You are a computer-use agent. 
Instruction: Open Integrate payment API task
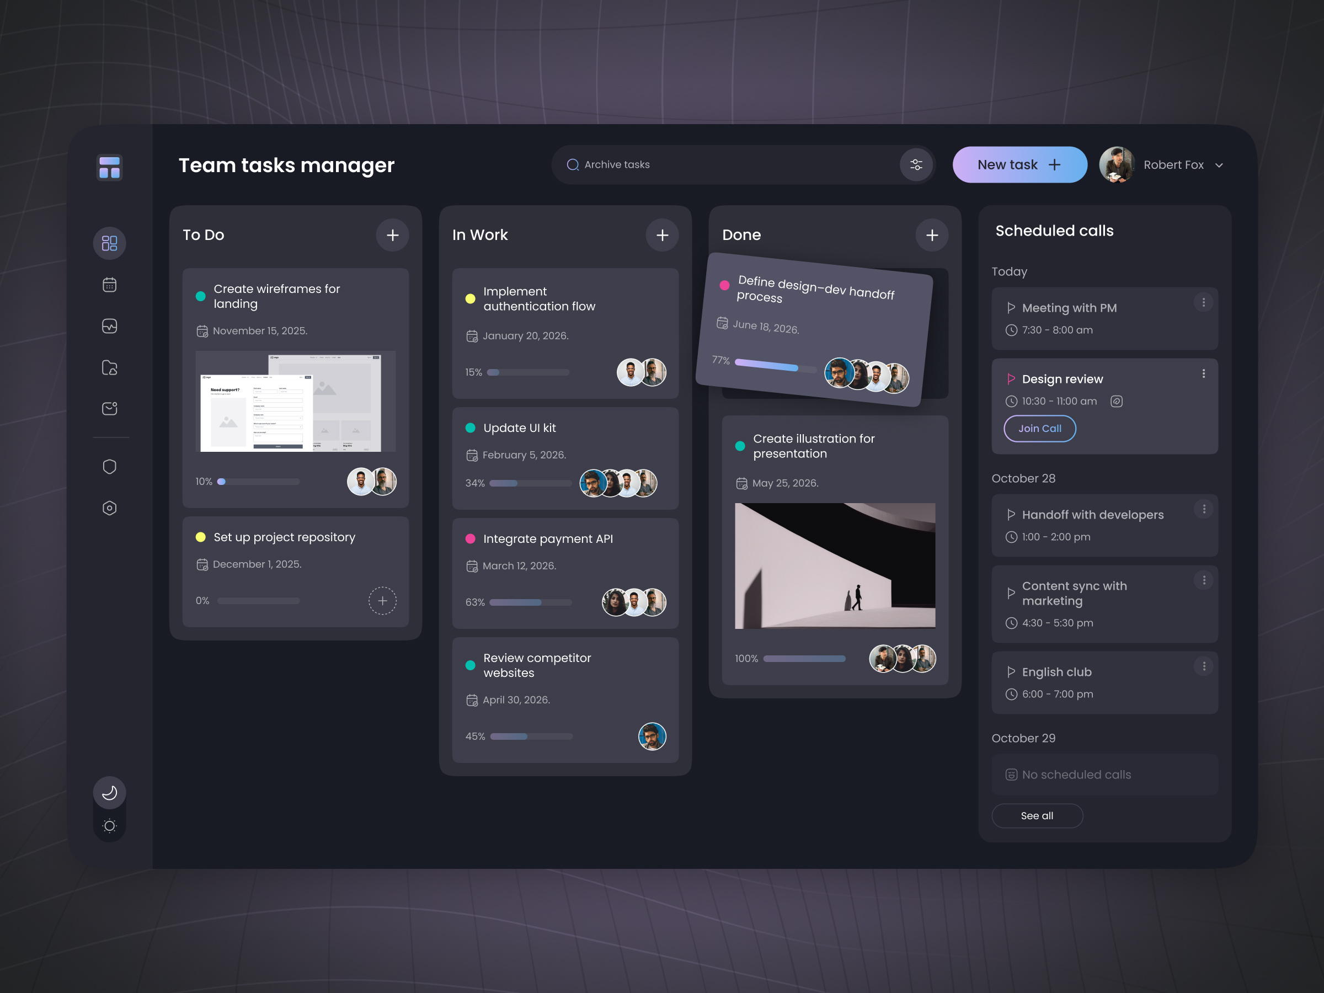(x=548, y=538)
